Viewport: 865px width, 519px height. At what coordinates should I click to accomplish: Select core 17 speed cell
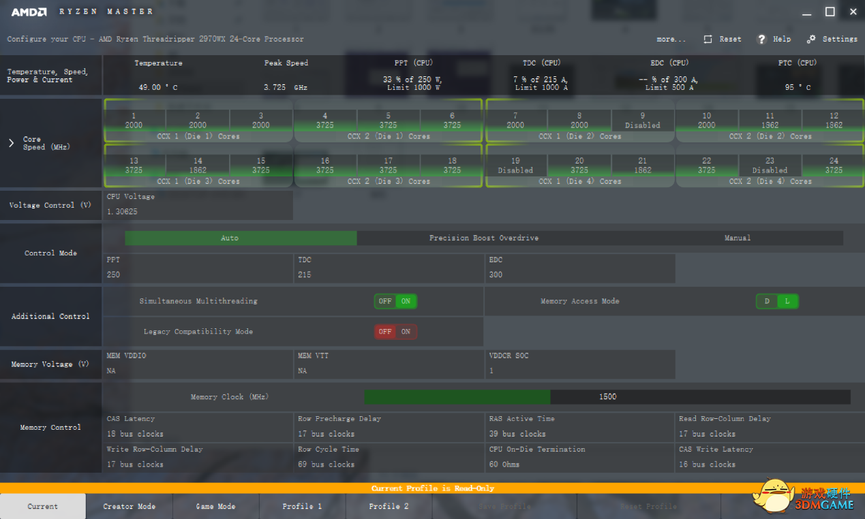pyautogui.click(x=389, y=166)
